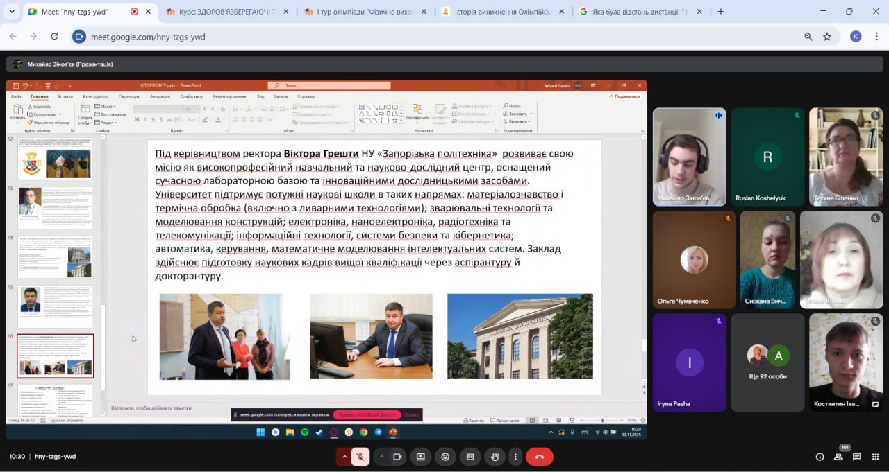
Task: Open the activities grid icon
Action: 876,457
